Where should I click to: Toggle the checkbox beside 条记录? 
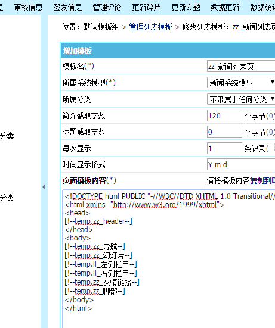click(274, 147)
